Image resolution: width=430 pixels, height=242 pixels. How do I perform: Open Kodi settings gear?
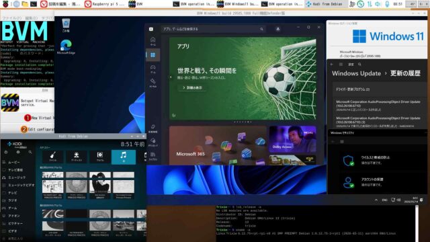point(18,152)
